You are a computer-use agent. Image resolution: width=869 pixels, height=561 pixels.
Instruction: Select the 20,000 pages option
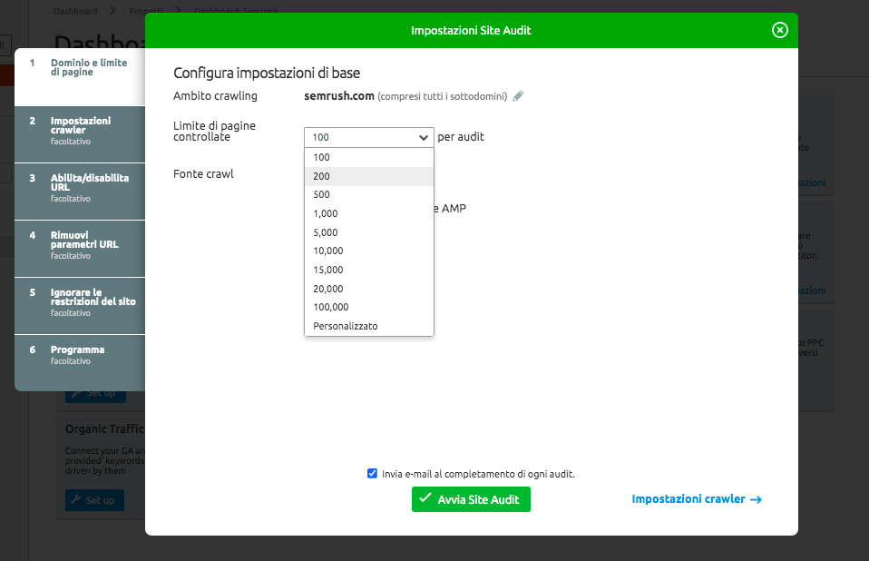pos(369,289)
